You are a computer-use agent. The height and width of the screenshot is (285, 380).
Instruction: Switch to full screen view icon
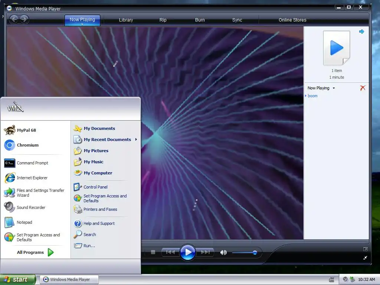(x=365, y=249)
